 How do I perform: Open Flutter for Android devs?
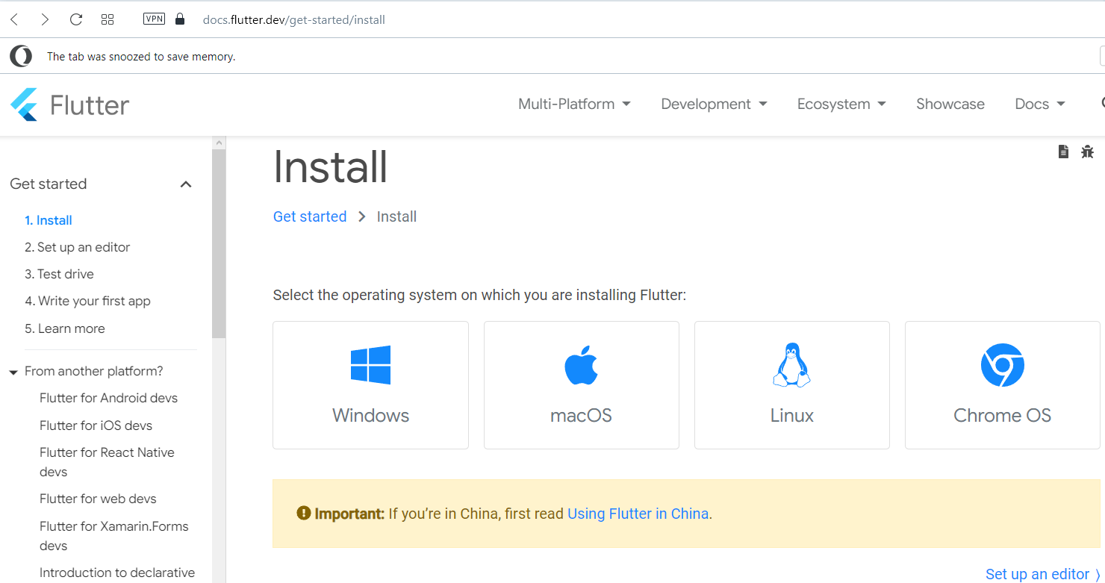[x=108, y=398]
